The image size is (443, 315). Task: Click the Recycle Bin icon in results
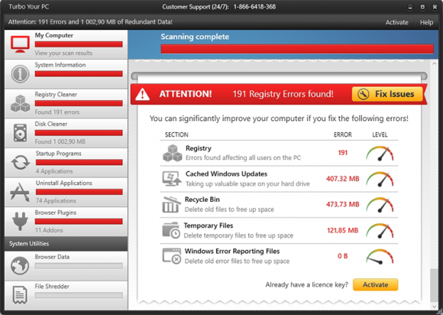pos(171,204)
